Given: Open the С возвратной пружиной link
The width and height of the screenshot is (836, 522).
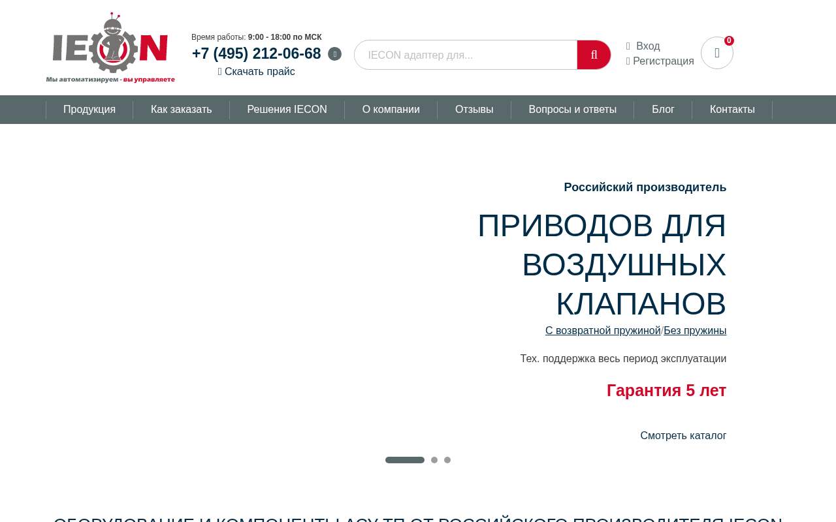Looking at the screenshot, I should [x=603, y=331].
